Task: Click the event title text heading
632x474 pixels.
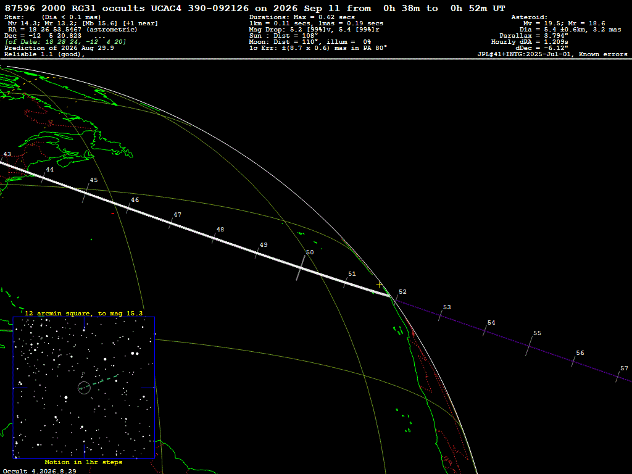Action: tap(255, 9)
